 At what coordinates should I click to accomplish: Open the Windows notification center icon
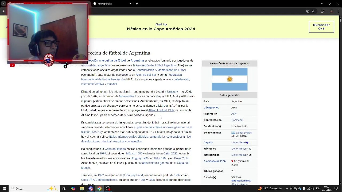click(336, 189)
